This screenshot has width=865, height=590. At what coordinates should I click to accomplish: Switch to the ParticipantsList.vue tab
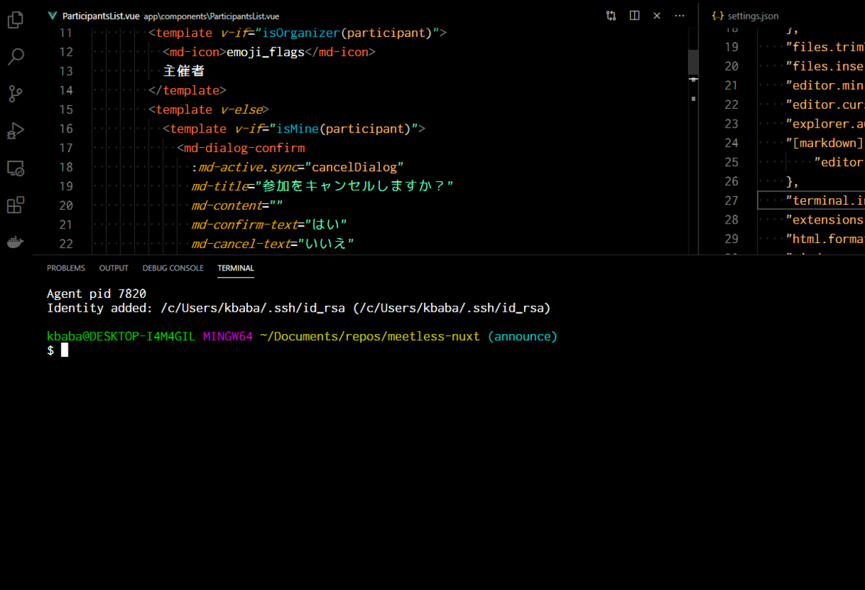101,15
